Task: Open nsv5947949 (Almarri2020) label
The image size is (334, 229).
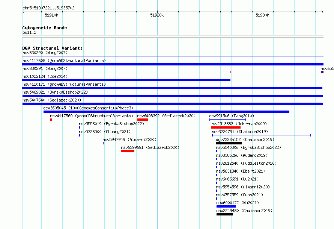Action: (x=129, y=140)
